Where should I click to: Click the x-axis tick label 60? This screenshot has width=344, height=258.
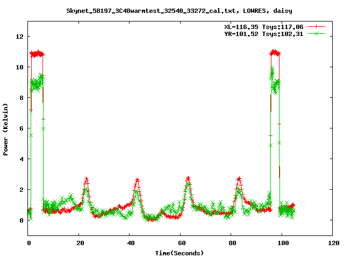182,243
